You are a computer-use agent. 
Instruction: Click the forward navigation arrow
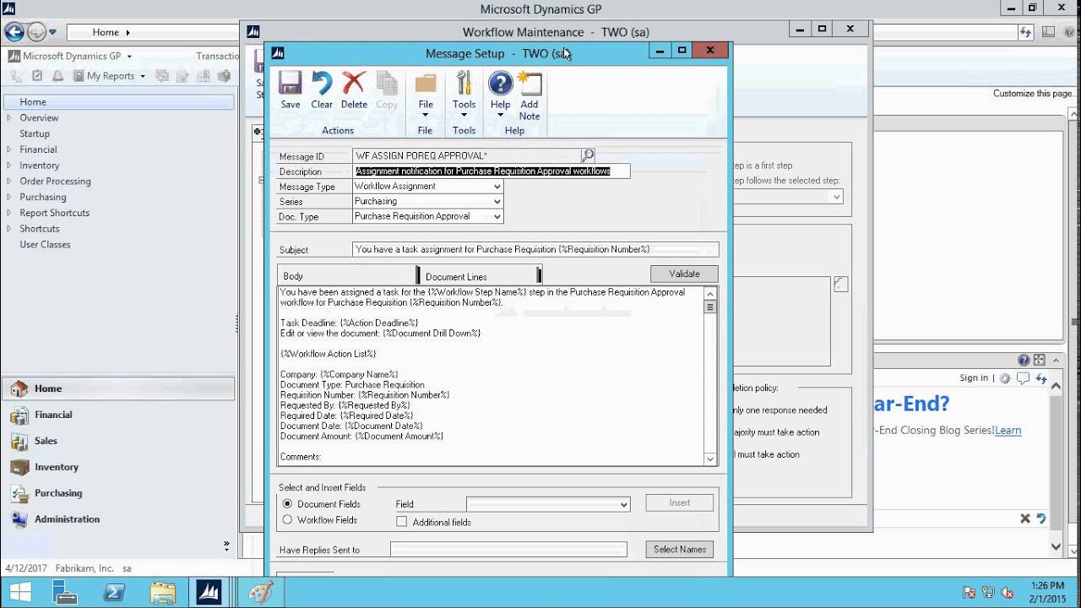point(36,32)
